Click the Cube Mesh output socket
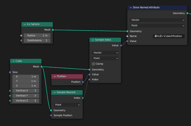Image resolution: width=191 pixels, height=126 pixels. [x=42, y=67]
